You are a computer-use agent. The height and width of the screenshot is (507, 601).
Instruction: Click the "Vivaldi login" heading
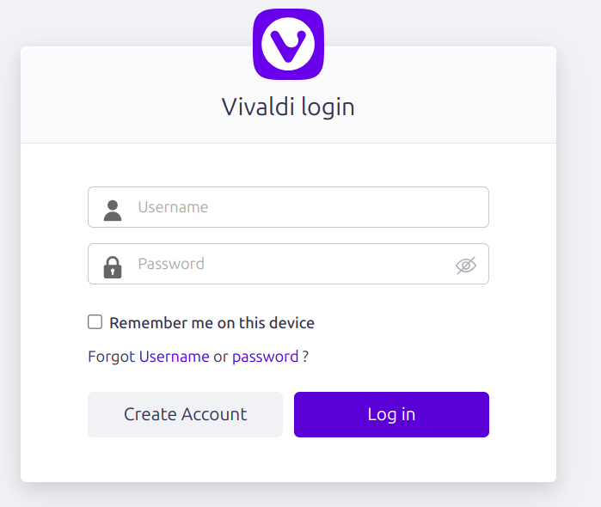click(x=288, y=107)
